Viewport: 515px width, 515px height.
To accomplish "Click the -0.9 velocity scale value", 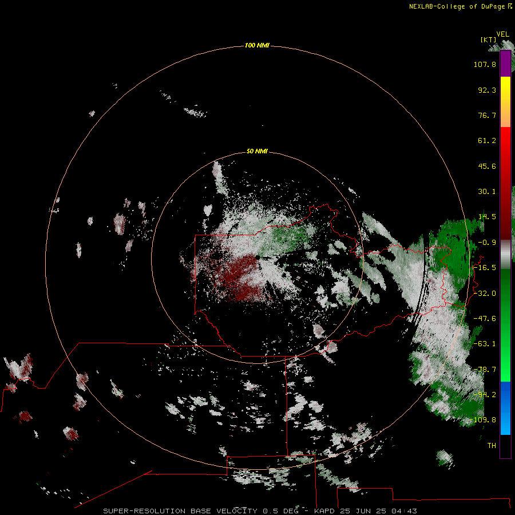I will (487, 243).
